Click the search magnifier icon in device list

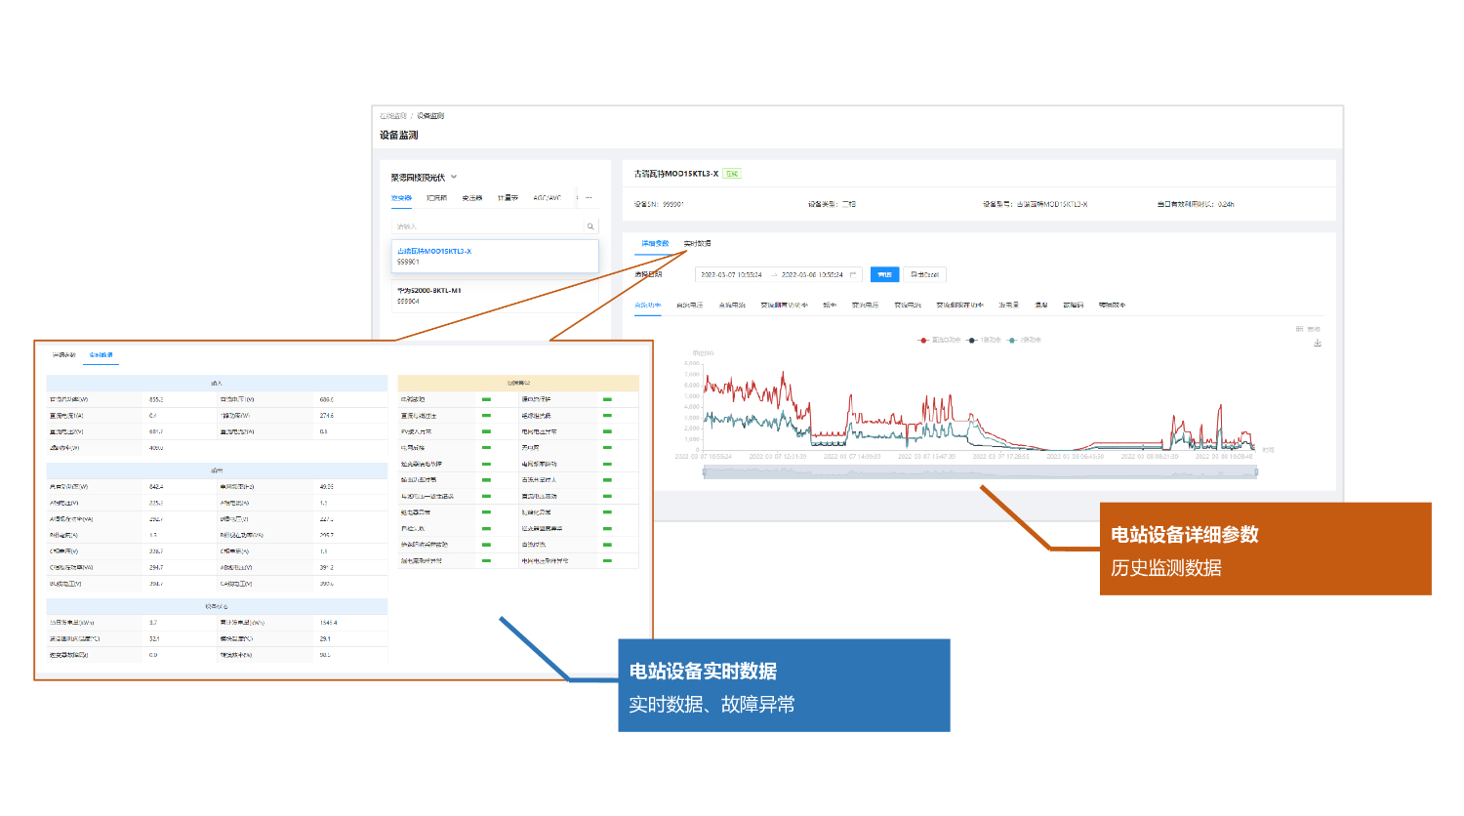[x=590, y=226]
